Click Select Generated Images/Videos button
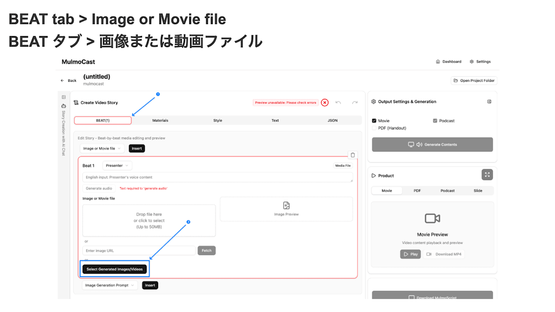This screenshot has width=555, height=312. click(x=115, y=269)
